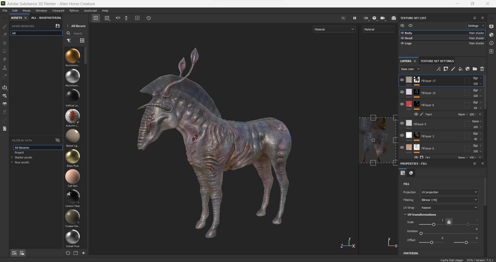The image size is (496, 262).
Task: Delete layer using trash icon
Action: (x=482, y=69)
